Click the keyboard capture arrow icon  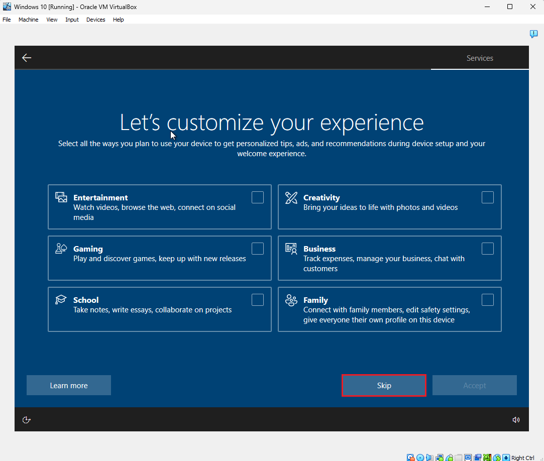506,457
